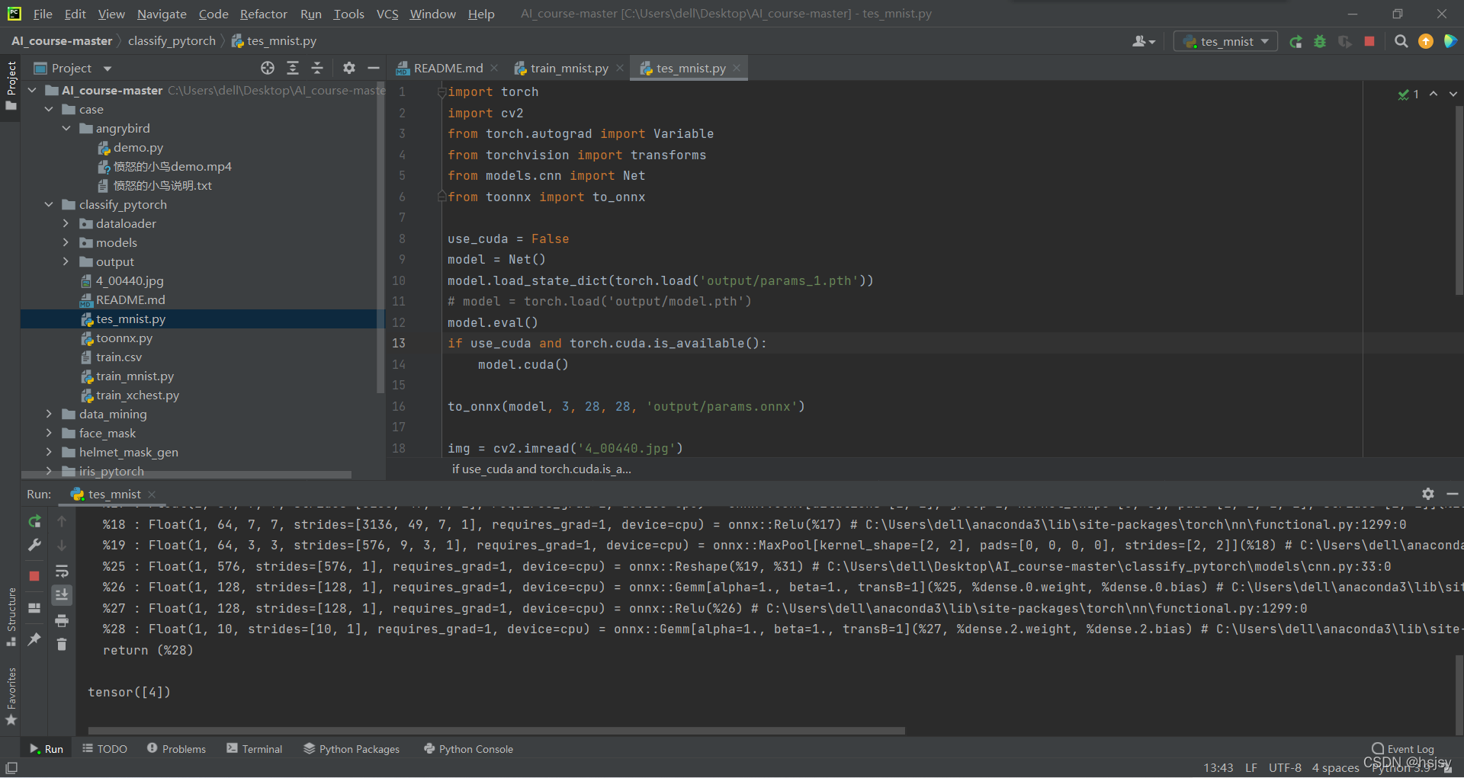The image size is (1464, 778).
Task: Open Python Packages tool window
Action: (352, 749)
